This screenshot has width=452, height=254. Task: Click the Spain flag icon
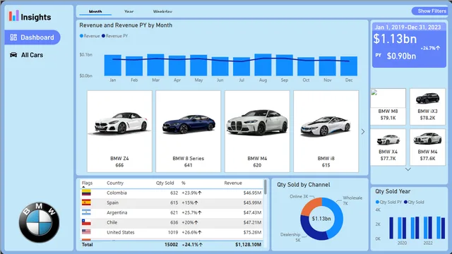[x=86, y=202]
